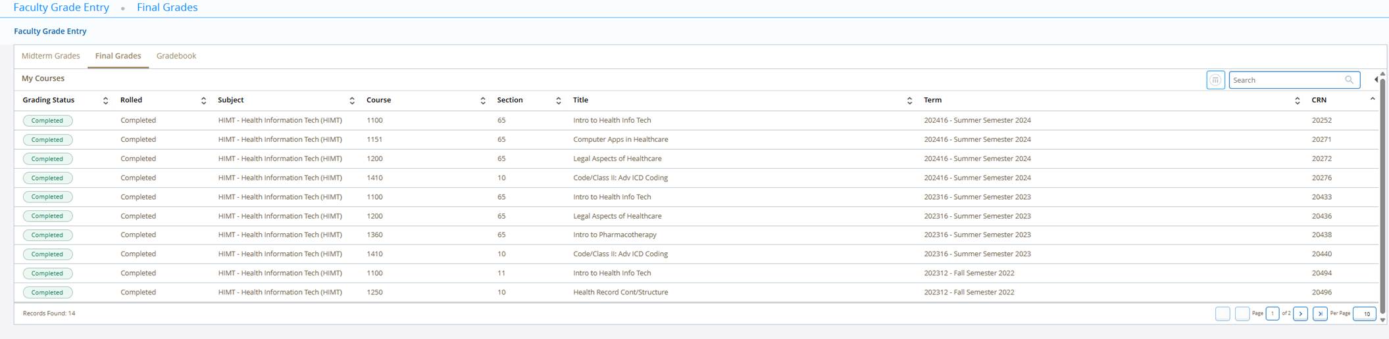
Task: Click course number 1250 cell
Action: pyautogui.click(x=374, y=292)
